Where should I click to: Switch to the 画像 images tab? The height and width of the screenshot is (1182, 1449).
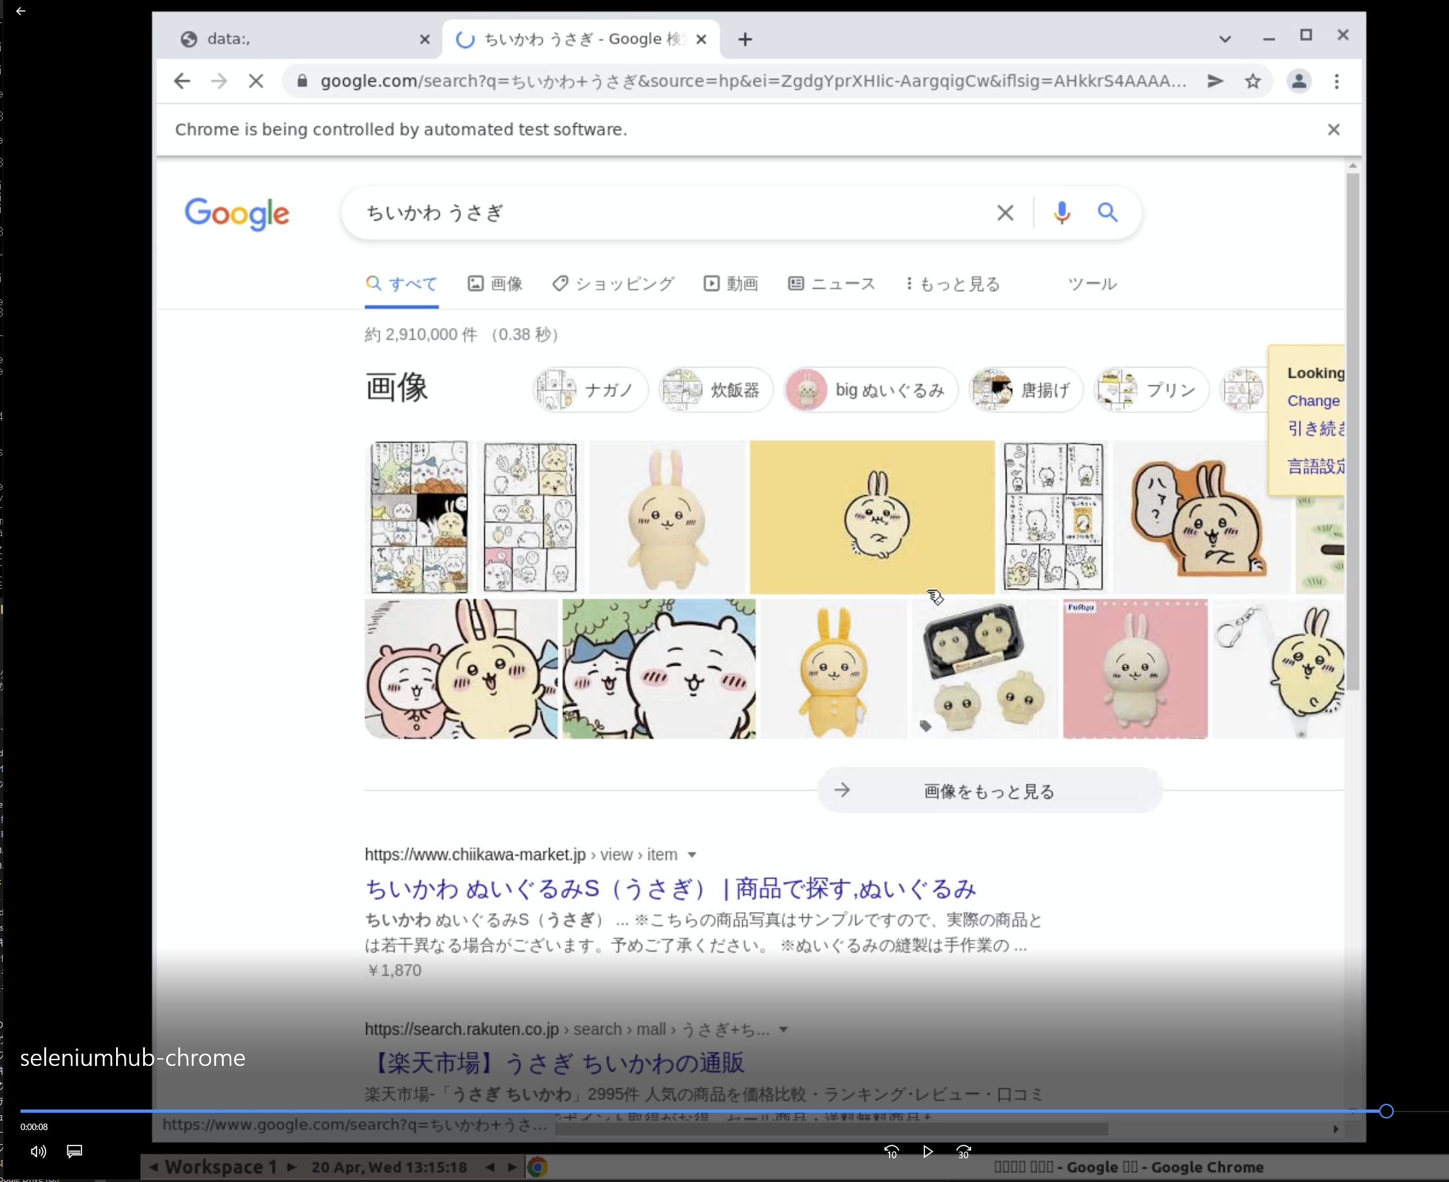(x=495, y=284)
